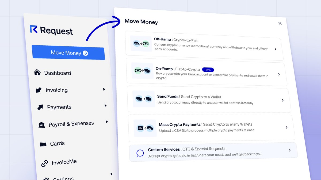Click the Payroll & Expenses bank icon

pos(41,125)
